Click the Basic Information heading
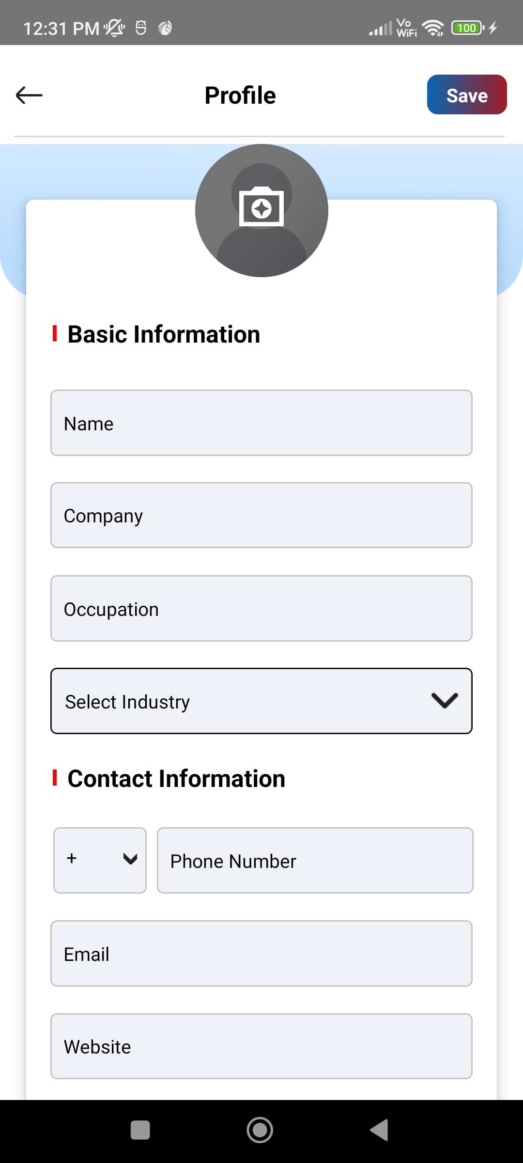Image resolution: width=523 pixels, height=1163 pixels. pyautogui.click(x=164, y=334)
